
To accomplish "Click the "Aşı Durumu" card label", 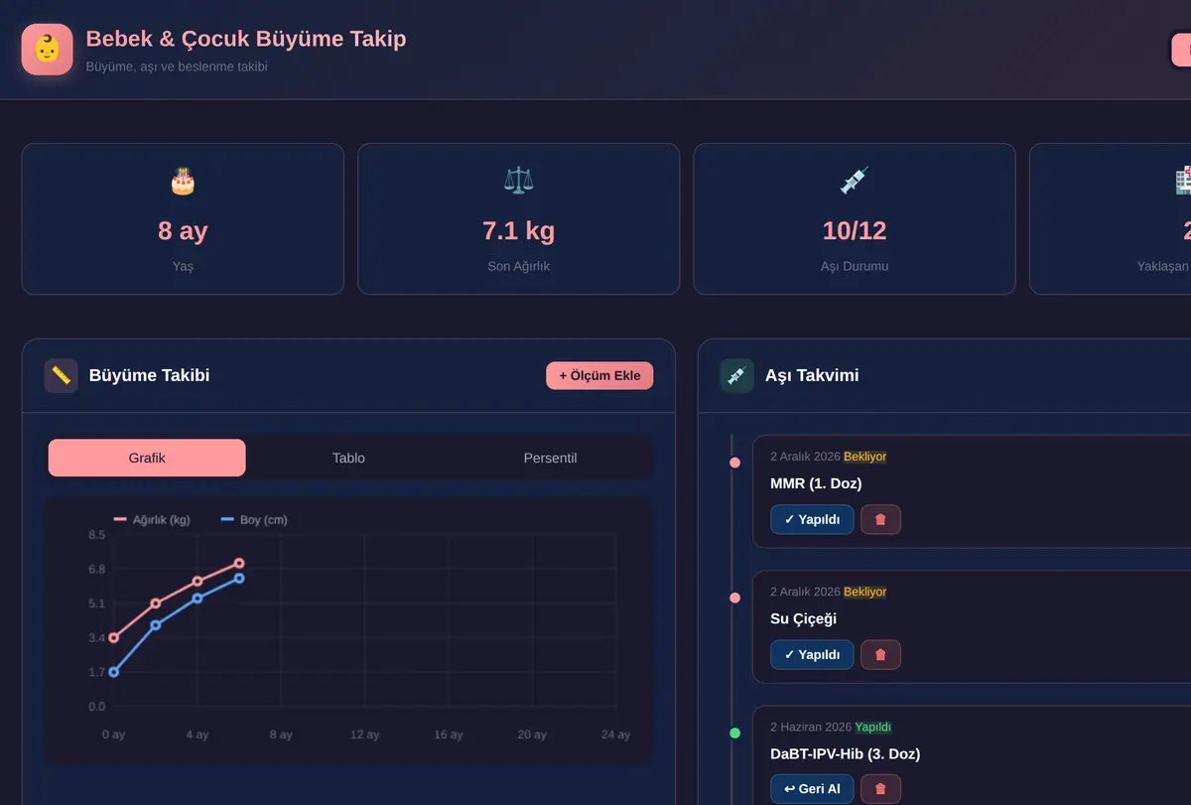I will click(854, 266).
